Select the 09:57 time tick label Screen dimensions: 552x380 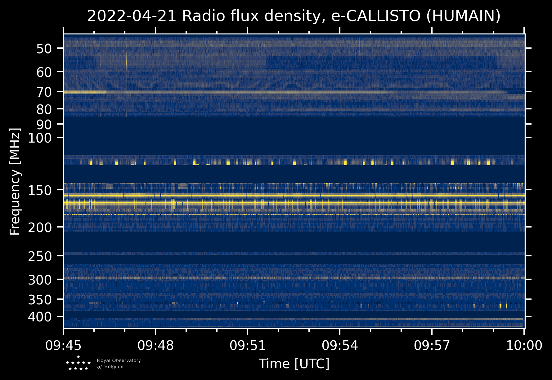(x=432, y=346)
